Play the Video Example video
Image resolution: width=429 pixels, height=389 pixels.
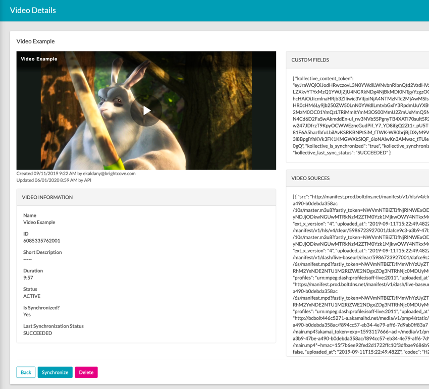coord(146,110)
